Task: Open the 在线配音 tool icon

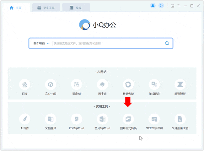Action: 154,85
